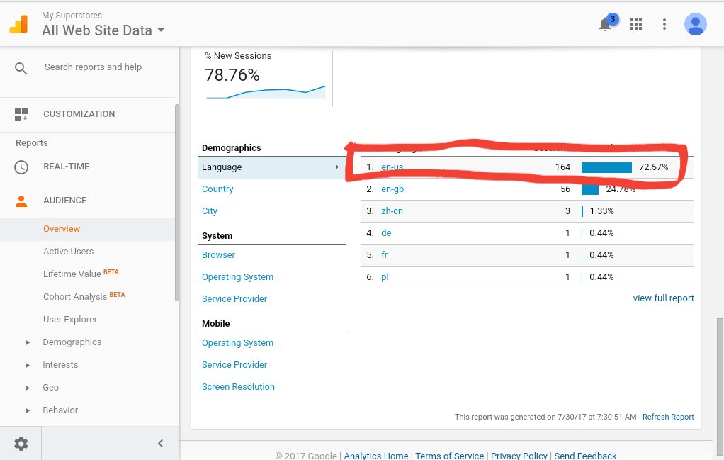724x460 pixels.
Task: Open the Active Users report
Action: (68, 251)
